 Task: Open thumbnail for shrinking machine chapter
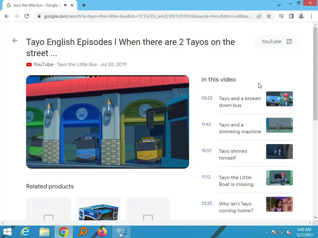[x=279, y=125]
